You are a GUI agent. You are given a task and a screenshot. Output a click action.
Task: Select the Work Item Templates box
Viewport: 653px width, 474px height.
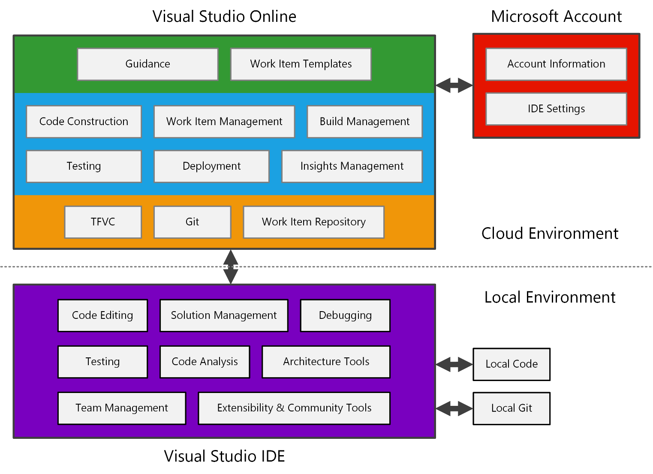click(301, 64)
